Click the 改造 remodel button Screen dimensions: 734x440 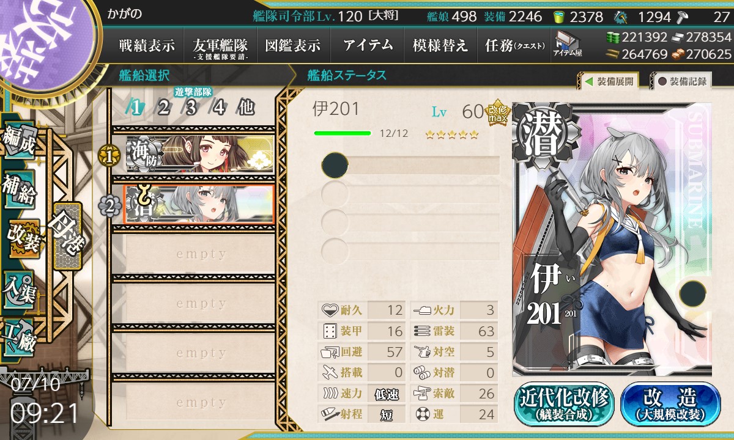(670, 404)
